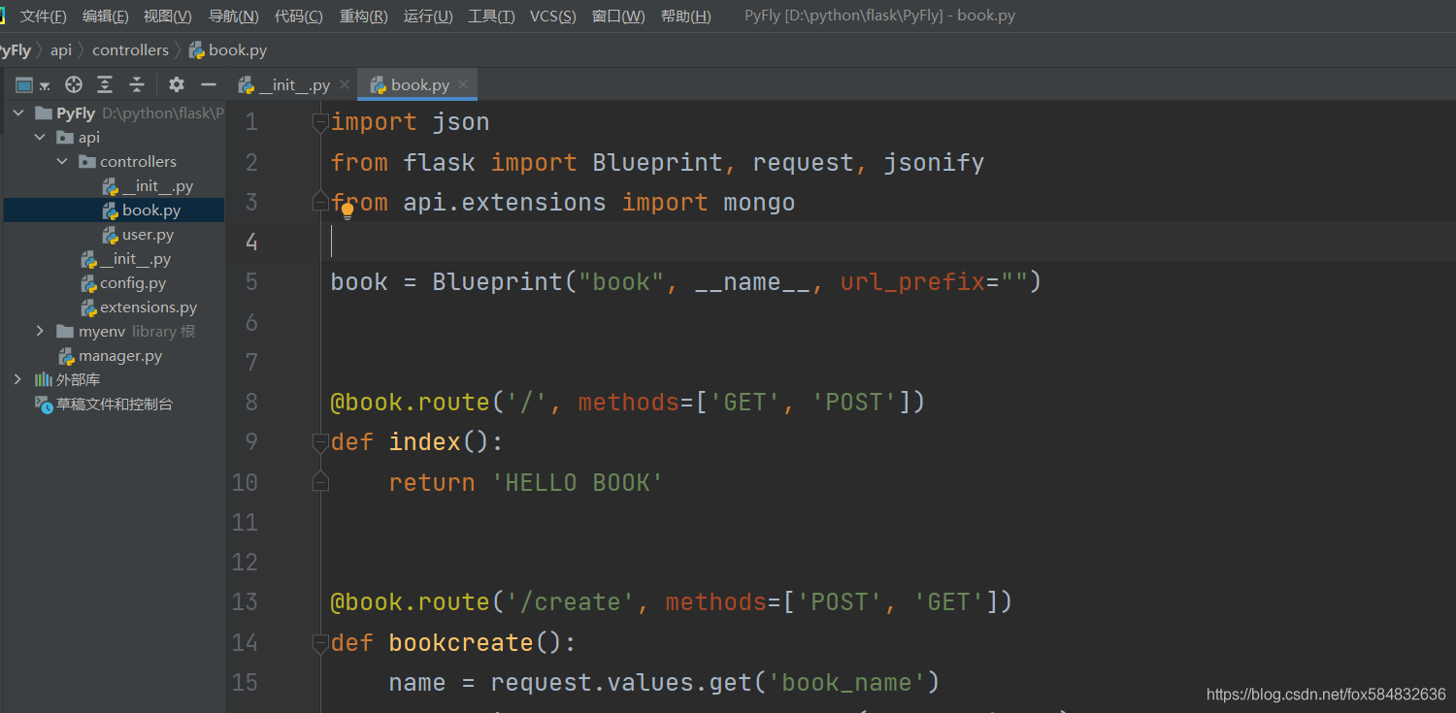This screenshot has width=1456, height=713.
Task: Open the 代码(C) menu
Action: 299,16
